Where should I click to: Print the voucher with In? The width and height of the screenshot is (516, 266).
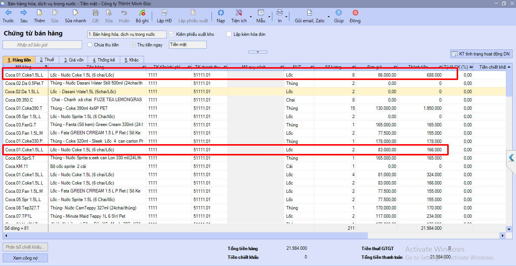point(280,16)
